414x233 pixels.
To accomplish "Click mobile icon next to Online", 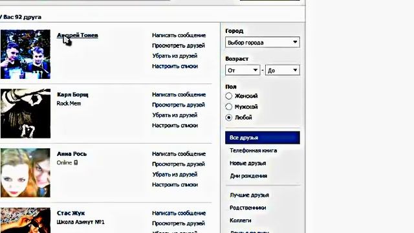I will [76, 162].
